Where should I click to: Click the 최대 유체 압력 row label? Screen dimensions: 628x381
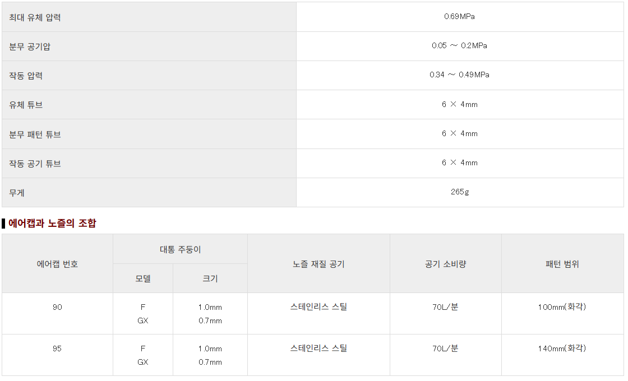click(35, 17)
